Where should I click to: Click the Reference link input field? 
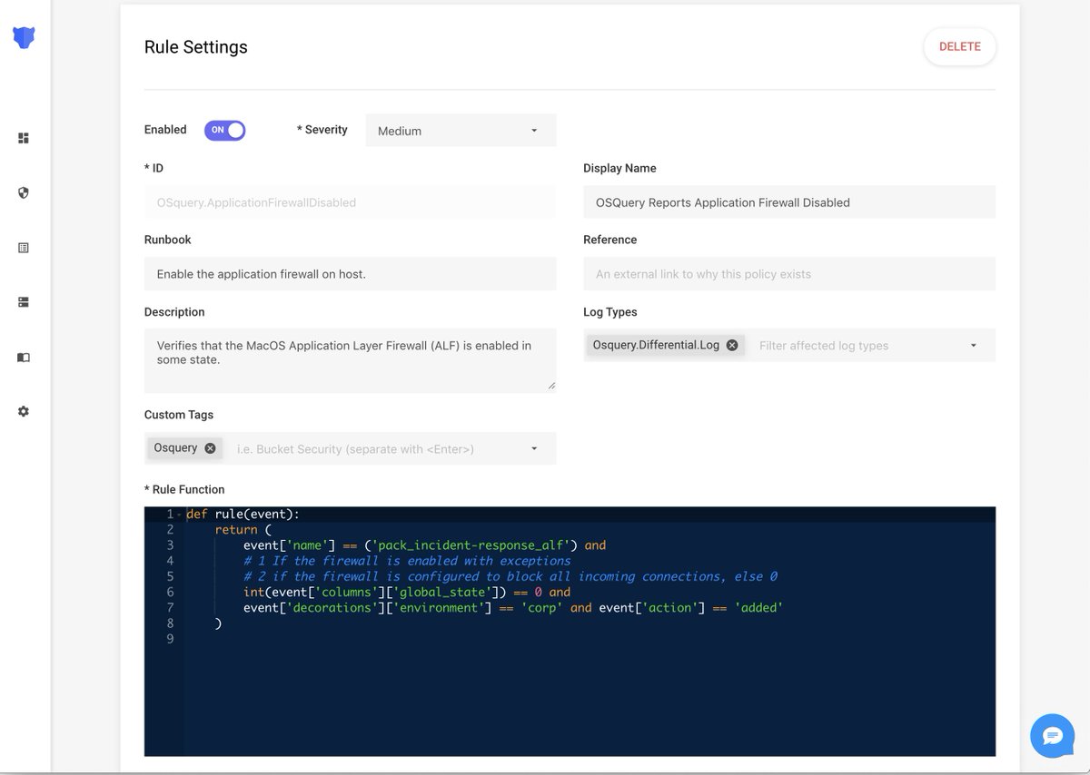[x=788, y=274]
